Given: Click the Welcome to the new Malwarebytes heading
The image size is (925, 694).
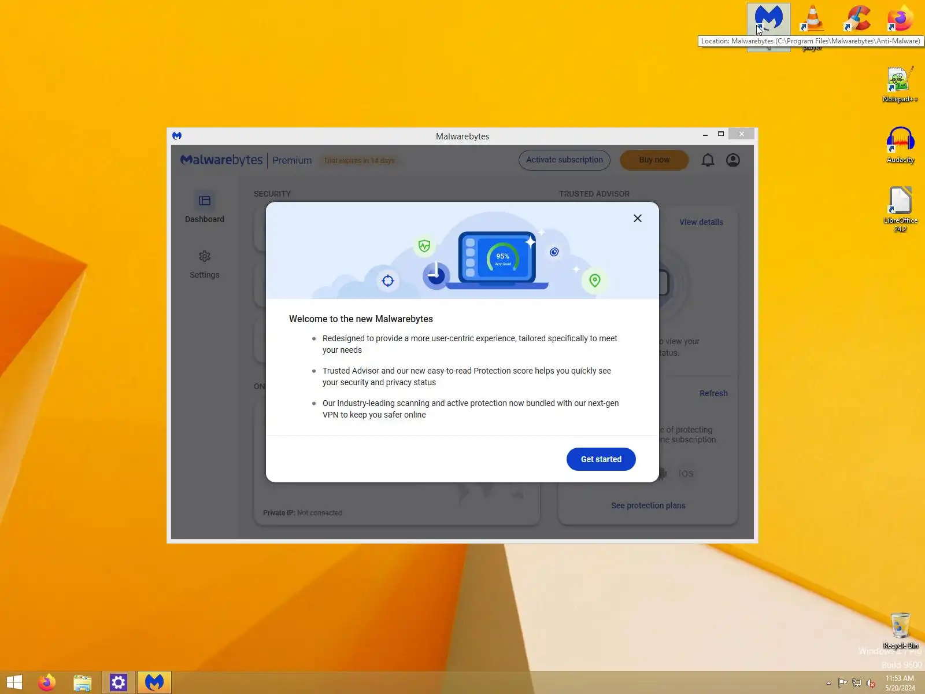Looking at the screenshot, I should 361,319.
